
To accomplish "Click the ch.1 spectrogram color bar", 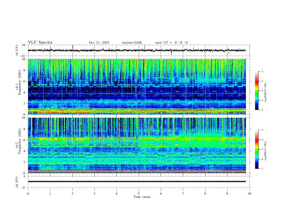I will click(257, 91).
